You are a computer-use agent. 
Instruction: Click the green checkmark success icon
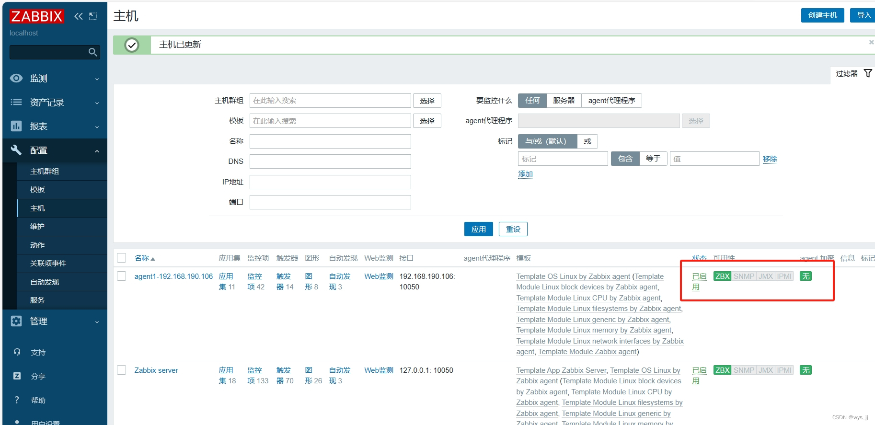pos(132,45)
